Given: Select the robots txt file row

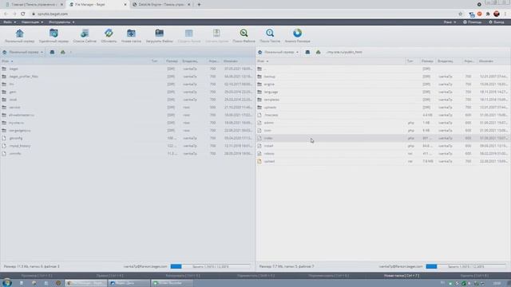Looking at the screenshot, I should coord(383,154).
